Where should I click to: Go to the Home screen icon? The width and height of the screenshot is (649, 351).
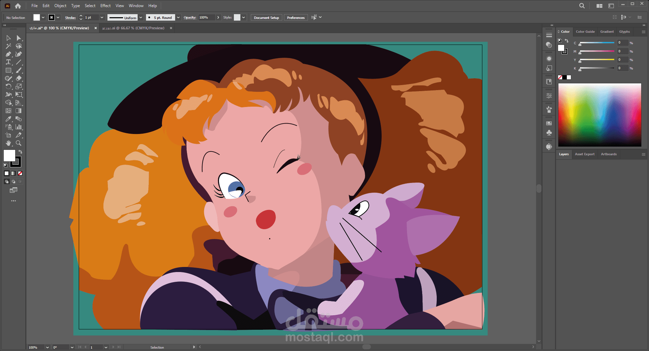[18, 6]
